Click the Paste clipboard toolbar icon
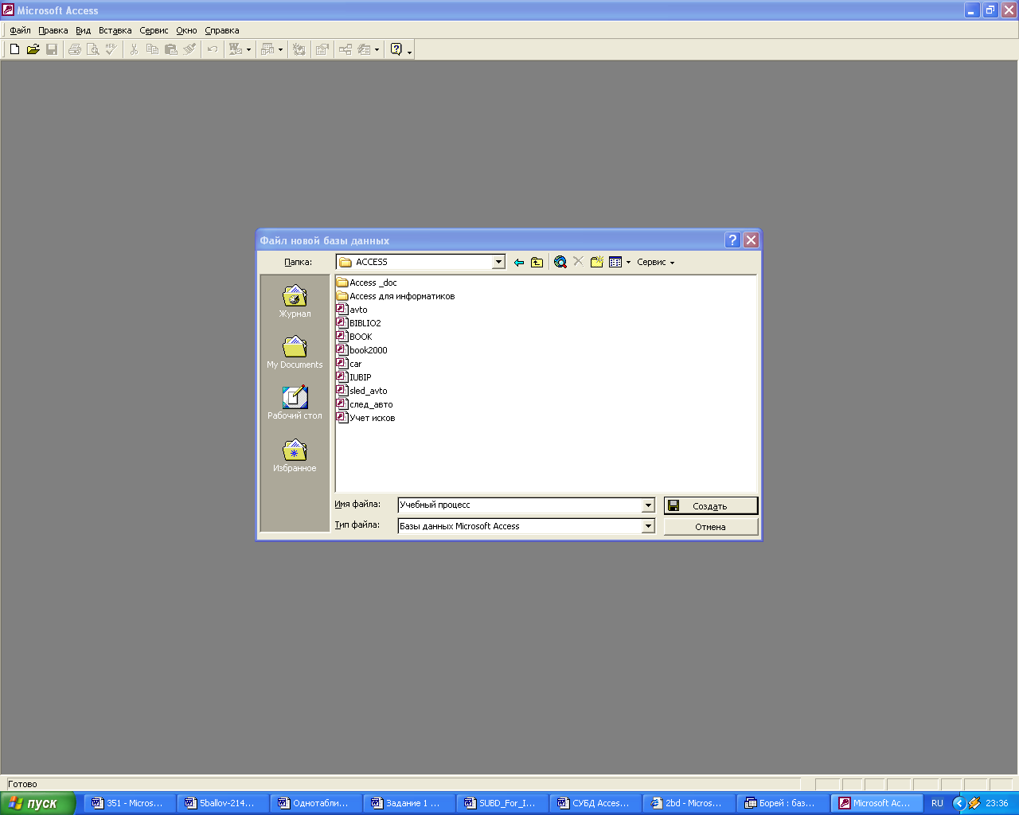The image size is (1019, 815). (170, 49)
